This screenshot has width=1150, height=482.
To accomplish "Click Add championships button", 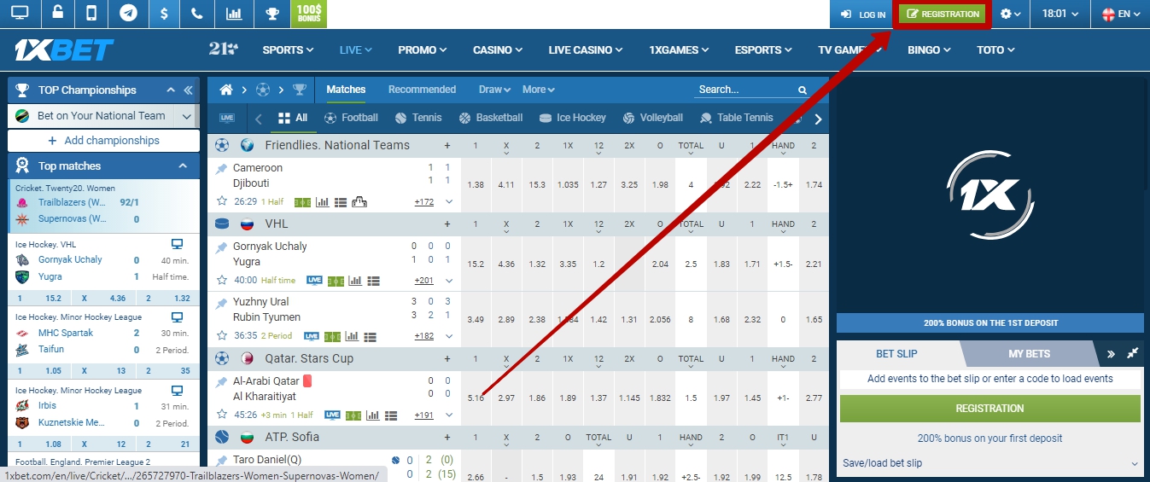I will 103,141.
